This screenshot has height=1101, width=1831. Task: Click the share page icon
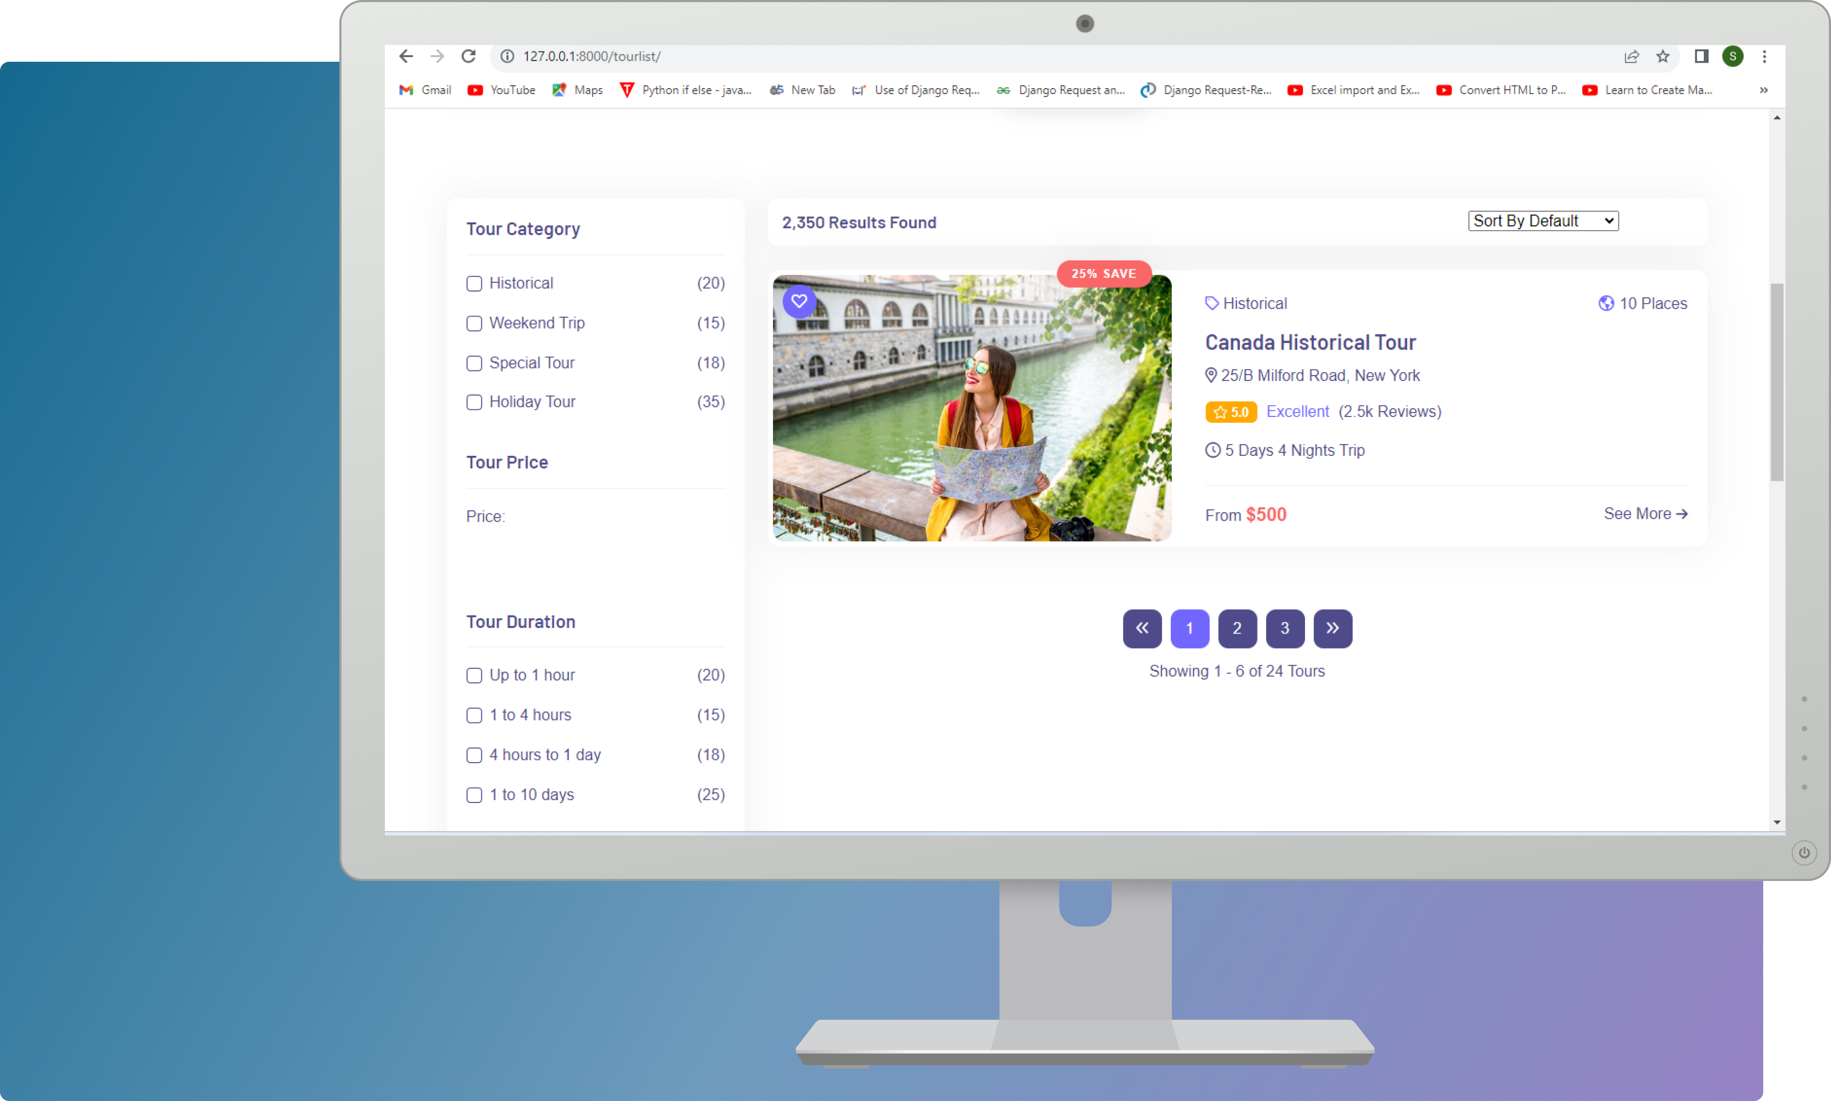tap(1631, 56)
